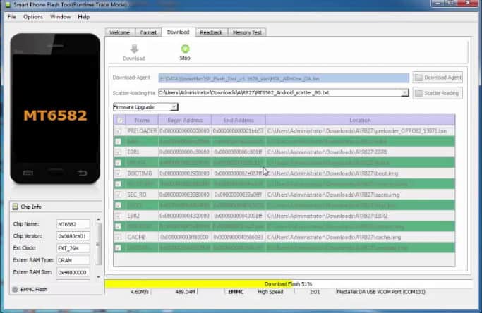Image resolution: width=482 pixels, height=313 pixels.
Task: Click the green Stop icon
Action: pyautogui.click(x=185, y=49)
